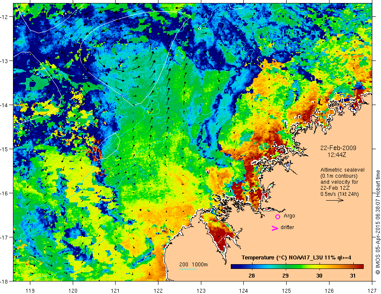Click the 126 longitude axis label

[329, 291]
